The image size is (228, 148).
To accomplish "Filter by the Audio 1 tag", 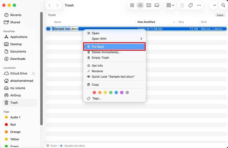I will click(20, 117).
